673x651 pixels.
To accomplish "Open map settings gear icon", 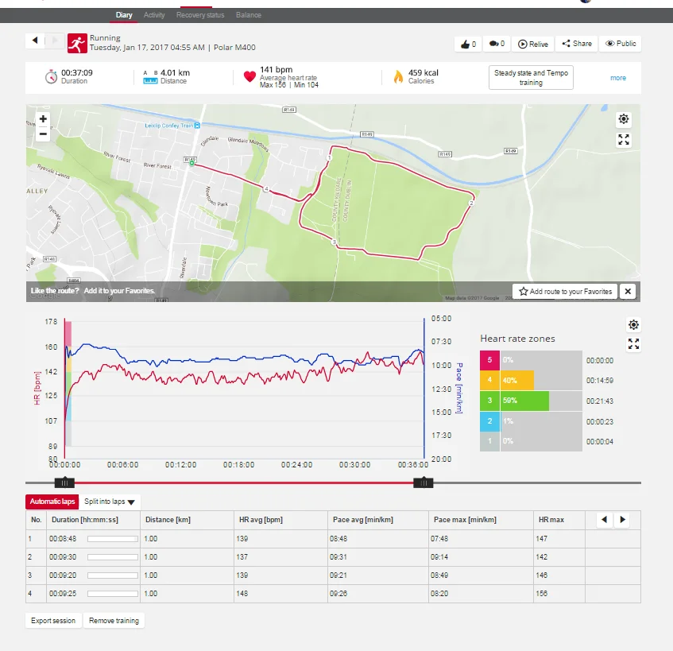I will (x=624, y=119).
